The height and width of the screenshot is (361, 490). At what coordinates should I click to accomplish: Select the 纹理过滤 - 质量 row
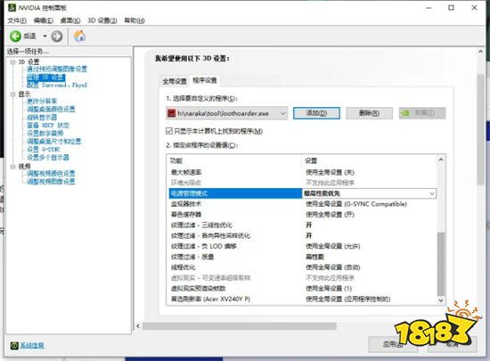303,257
